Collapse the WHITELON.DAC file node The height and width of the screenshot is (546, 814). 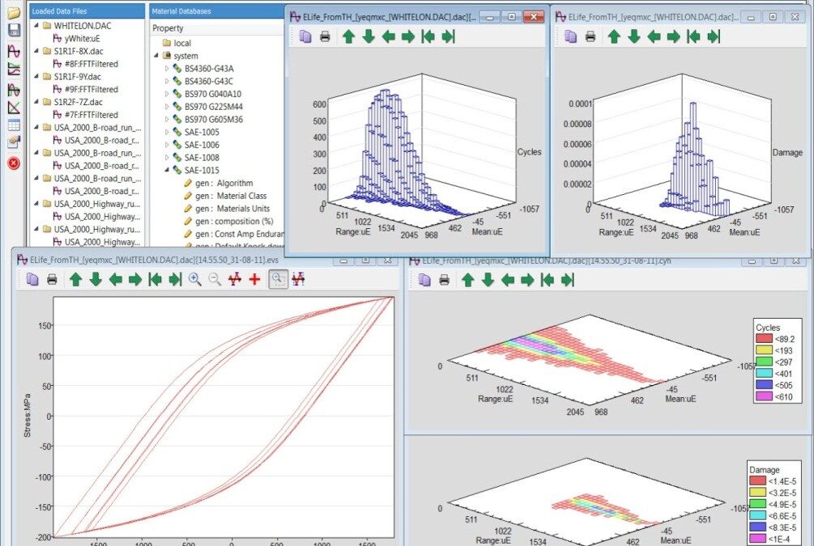pyautogui.click(x=36, y=25)
